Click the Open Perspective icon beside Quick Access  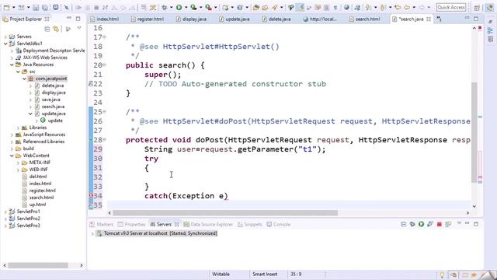pyautogui.click(x=477, y=8)
